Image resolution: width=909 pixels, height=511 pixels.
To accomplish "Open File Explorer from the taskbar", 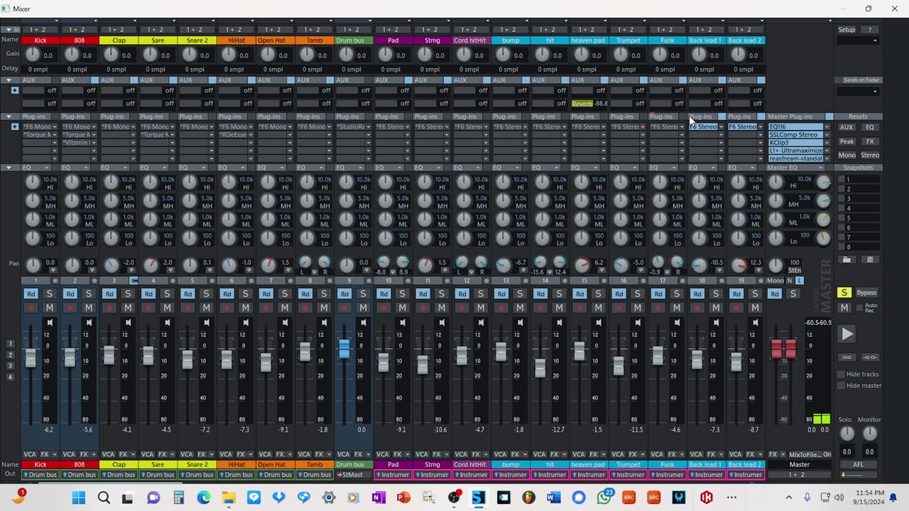I will point(228,498).
